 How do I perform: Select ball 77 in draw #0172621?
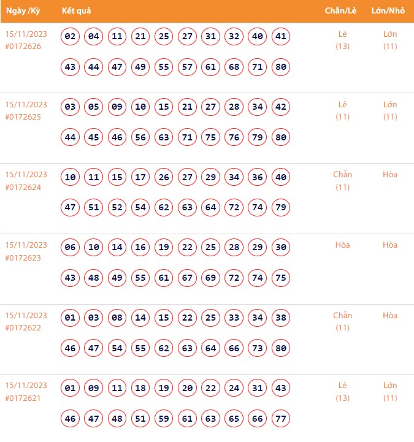pos(280,419)
